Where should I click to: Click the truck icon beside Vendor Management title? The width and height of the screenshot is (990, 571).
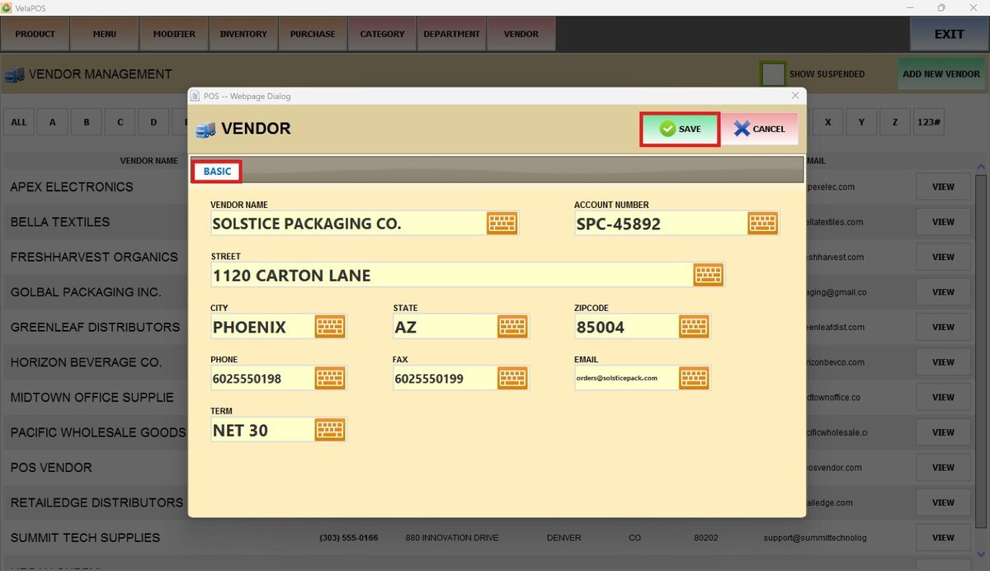14,74
